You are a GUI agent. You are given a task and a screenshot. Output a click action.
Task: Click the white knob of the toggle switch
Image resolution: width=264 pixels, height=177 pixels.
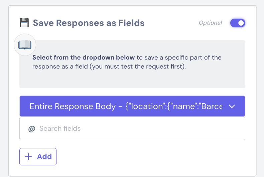point(241,23)
